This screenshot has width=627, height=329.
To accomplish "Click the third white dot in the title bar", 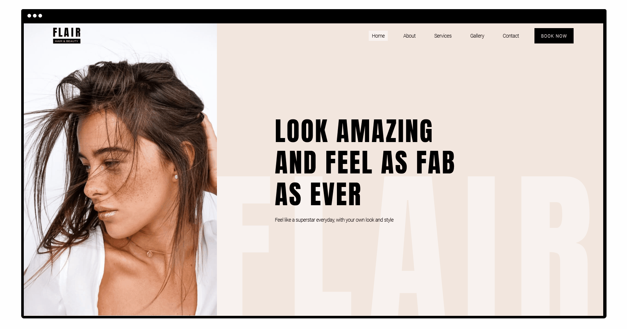I will 40,16.
